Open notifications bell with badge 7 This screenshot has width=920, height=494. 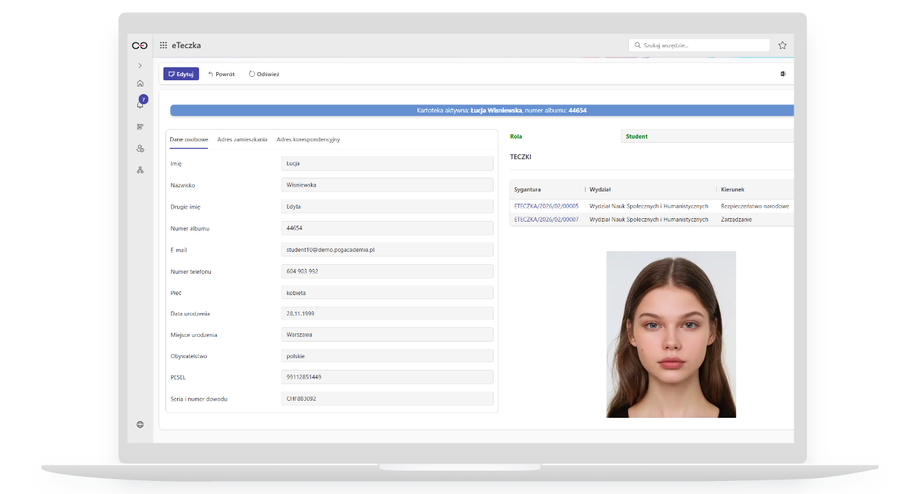point(140,104)
